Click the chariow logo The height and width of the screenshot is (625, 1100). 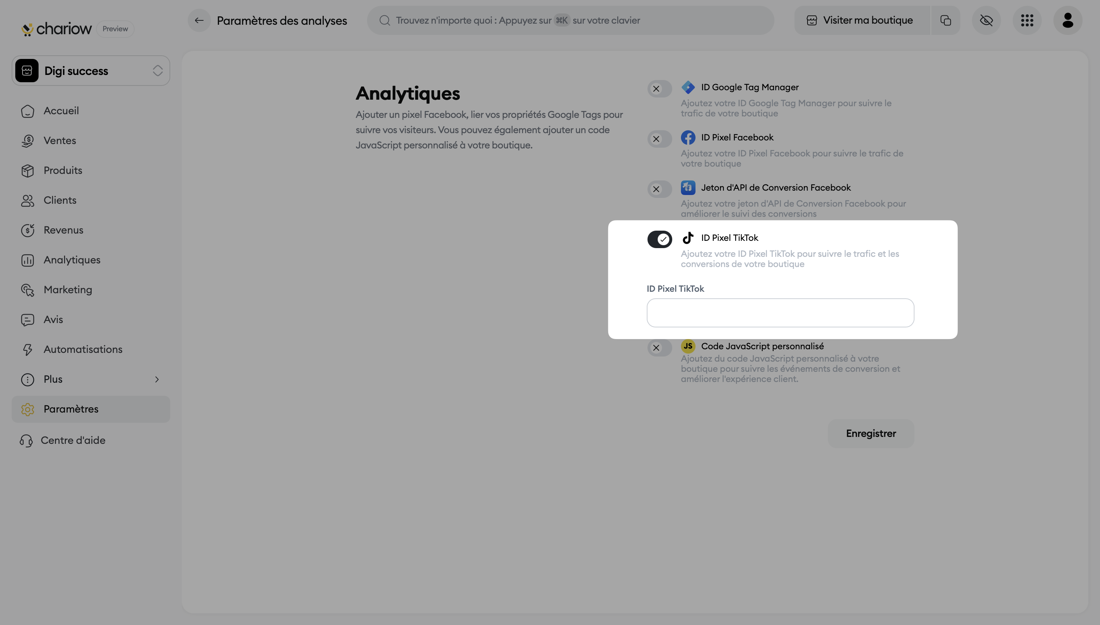(57, 29)
